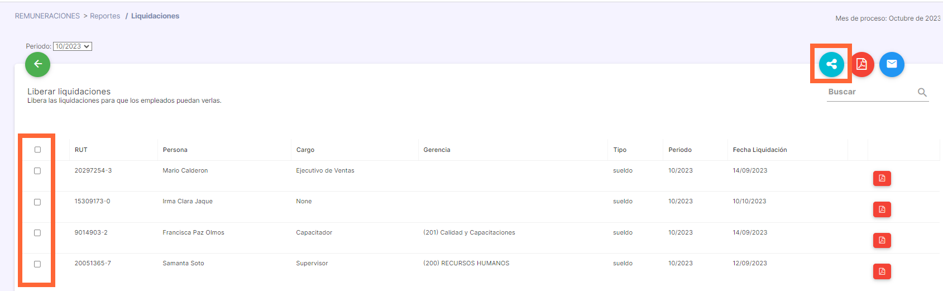Open the Periodo 10/2023 dropdown
Viewport: 943px width, 291px height.
73,46
